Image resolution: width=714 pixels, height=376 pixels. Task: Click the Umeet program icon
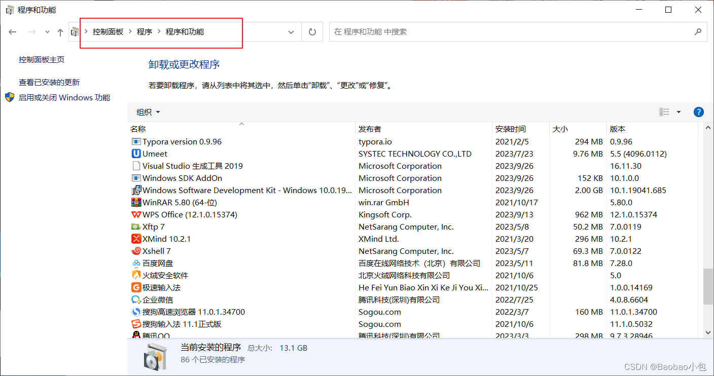[x=136, y=154]
